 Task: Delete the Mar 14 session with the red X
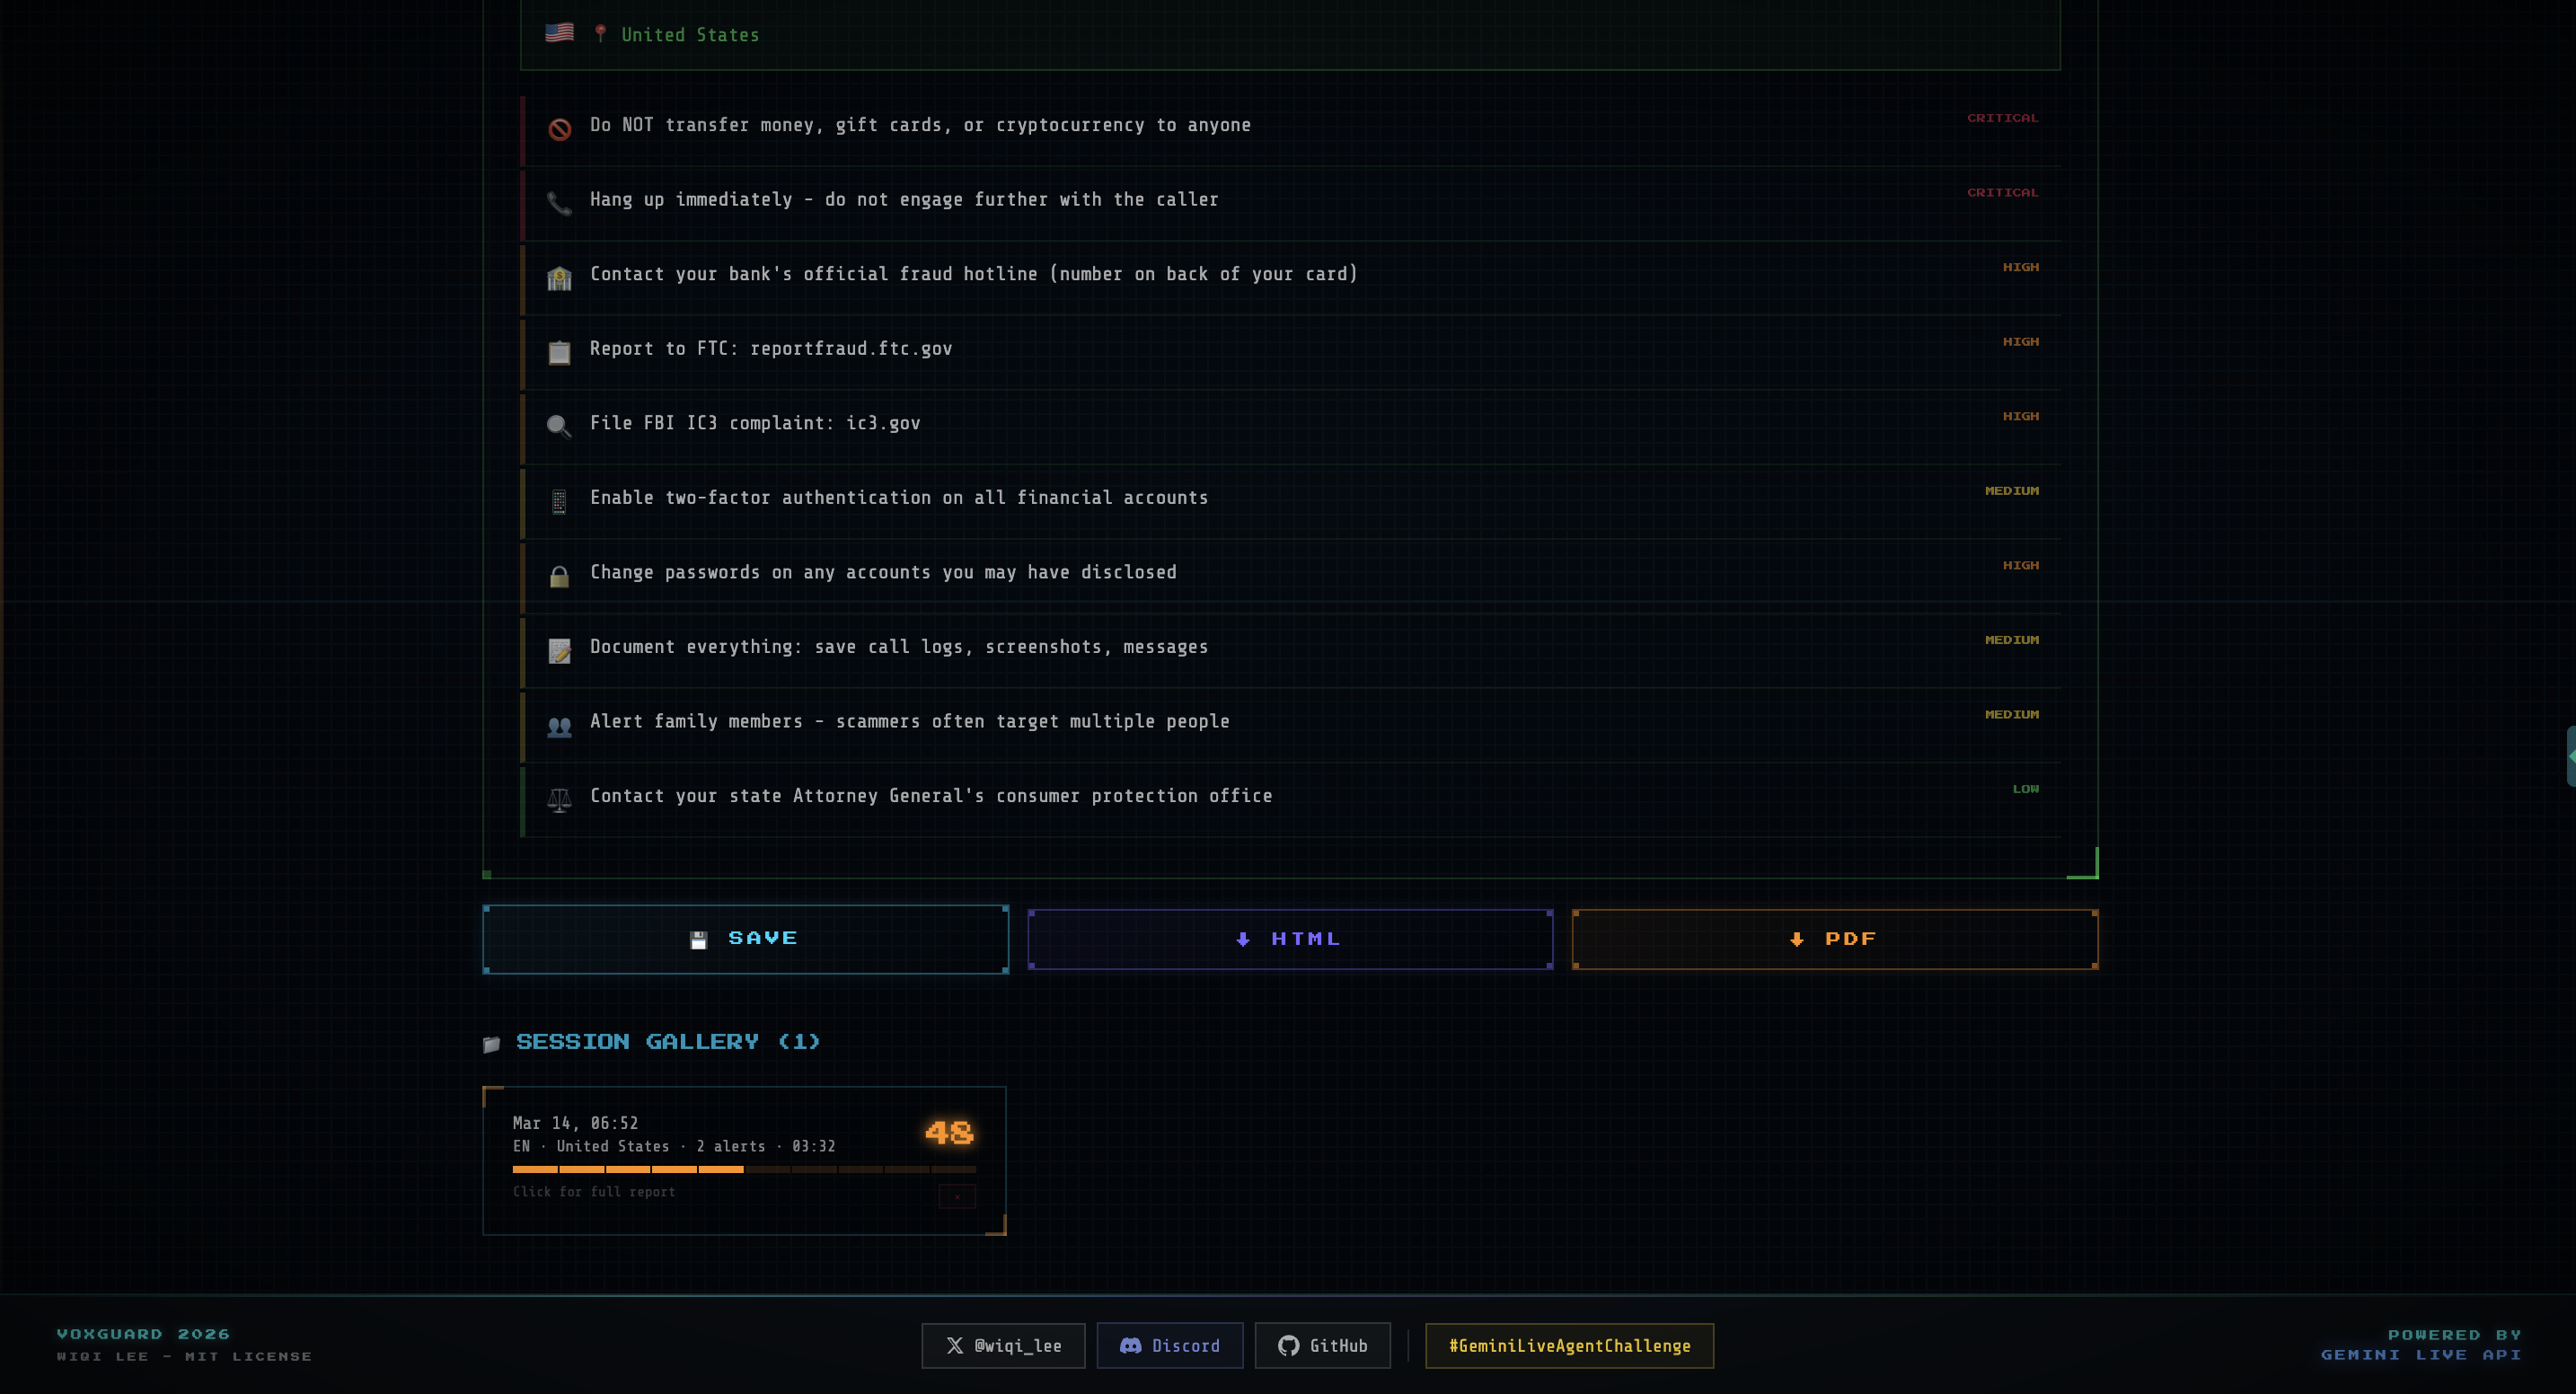[x=957, y=1196]
